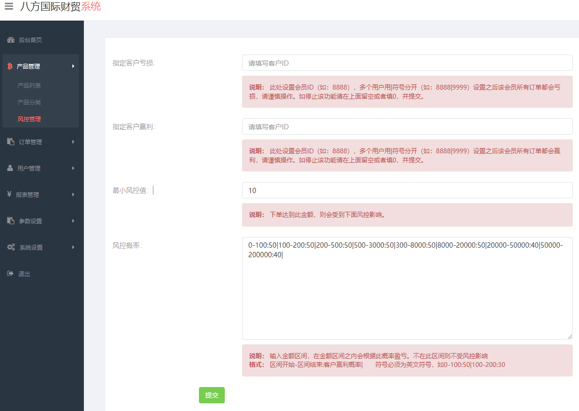Expand the 系统设置 submenu arrow

(x=73, y=247)
